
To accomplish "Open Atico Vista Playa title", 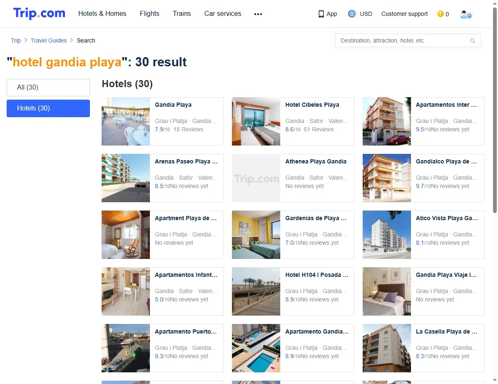I will click(x=447, y=218).
